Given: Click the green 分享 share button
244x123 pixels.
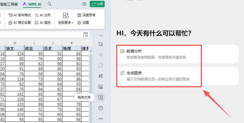Looking at the screenshot, I should tap(97, 4).
